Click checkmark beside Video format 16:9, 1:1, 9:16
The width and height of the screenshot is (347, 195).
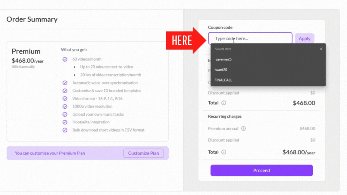click(x=65, y=98)
